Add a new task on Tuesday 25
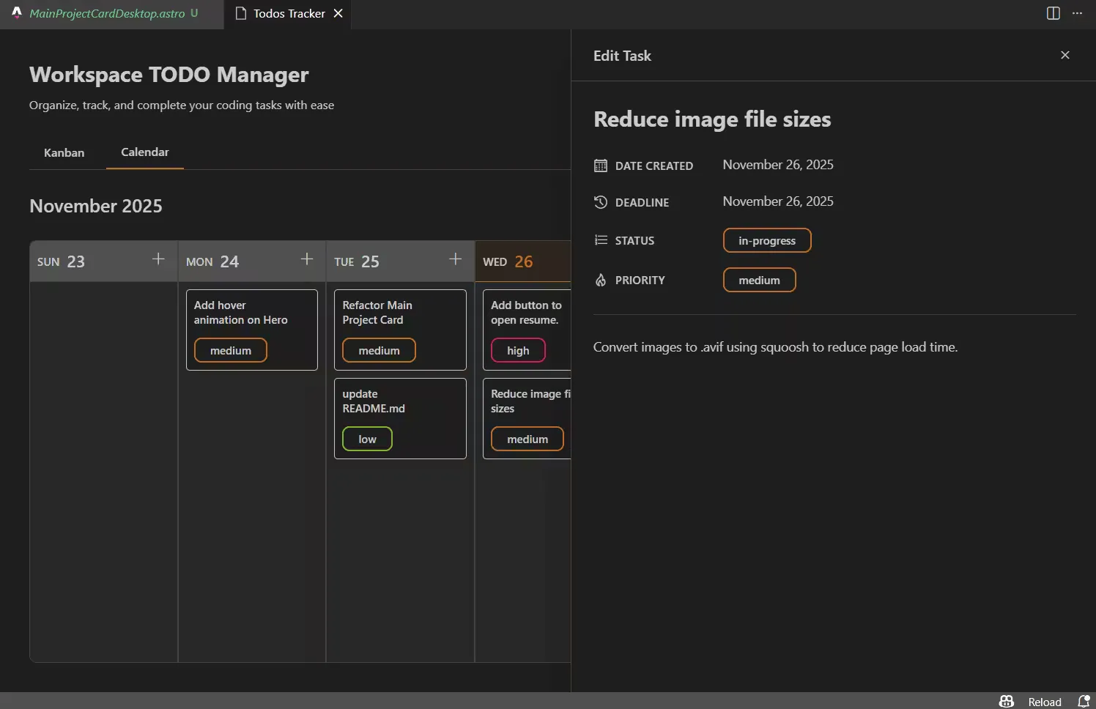The height and width of the screenshot is (709, 1096). 456,259
